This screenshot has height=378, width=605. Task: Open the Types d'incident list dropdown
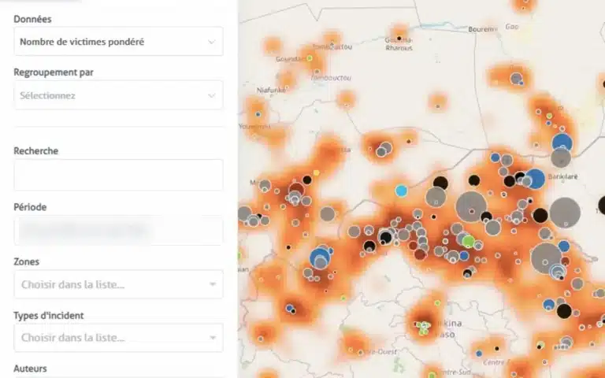coord(118,338)
